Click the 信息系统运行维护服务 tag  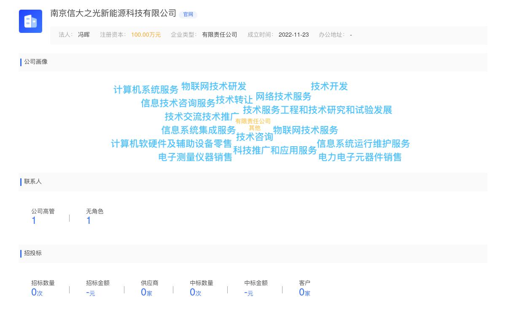(363, 144)
